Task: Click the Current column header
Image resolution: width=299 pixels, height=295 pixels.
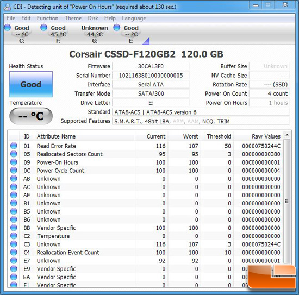Action: [x=152, y=136]
